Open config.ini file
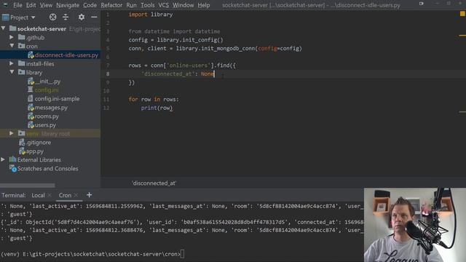The height and width of the screenshot is (262, 466). 47,90
